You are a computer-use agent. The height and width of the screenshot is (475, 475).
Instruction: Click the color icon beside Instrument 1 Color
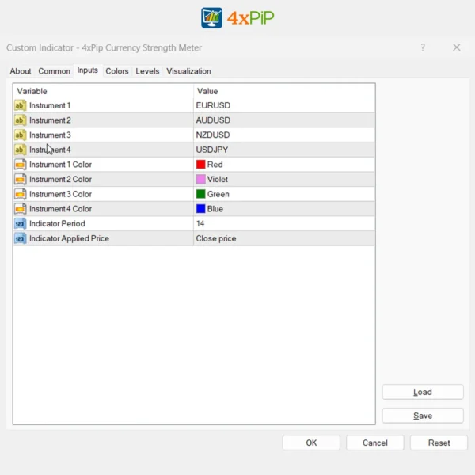click(x=20, y=165)
